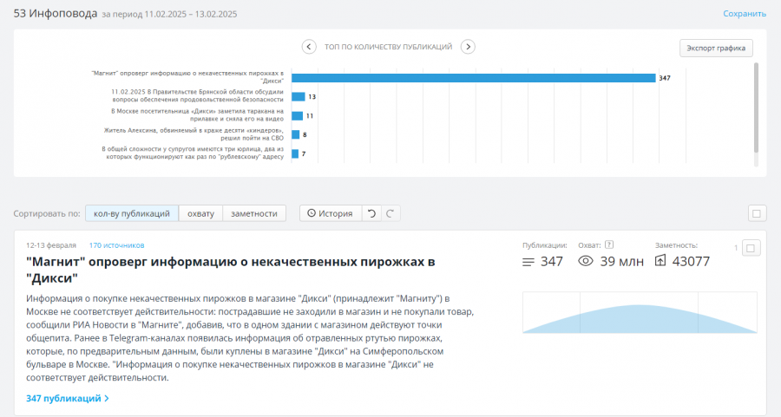Open the 170 источников link
This screenshot has width=781, height=417.
pos(116,245)
